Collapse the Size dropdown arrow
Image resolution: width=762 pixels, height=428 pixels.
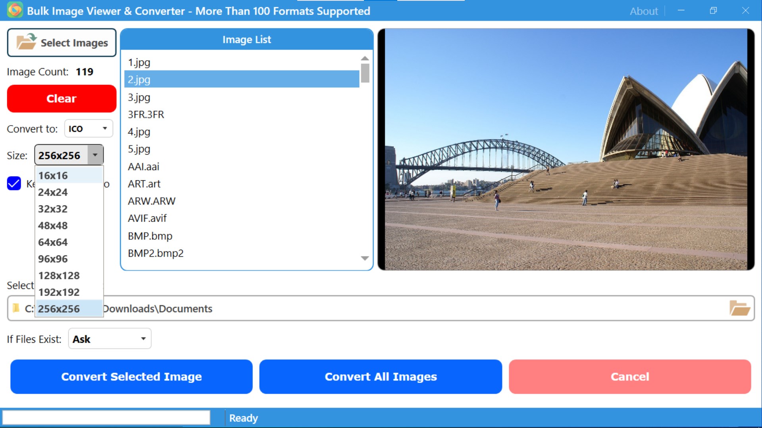(95, 155)
